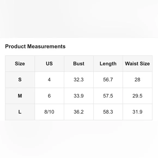The width and height of the screenshot is (158, 158).
Task: Click bust value 32.3
Action: point(79,80)
